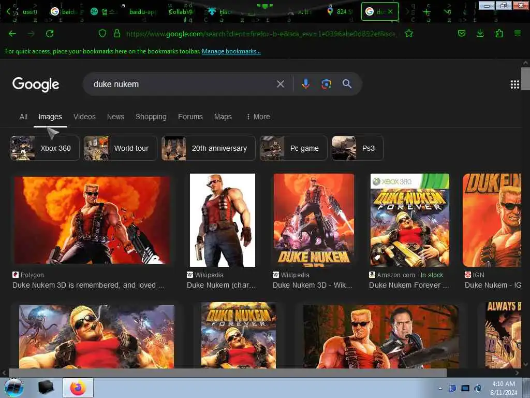Image resolution: width=530 pixels, height=398 pixels.
Task: Switch to the All results tab
Action: pyautogui.click(x=23, y=117)
